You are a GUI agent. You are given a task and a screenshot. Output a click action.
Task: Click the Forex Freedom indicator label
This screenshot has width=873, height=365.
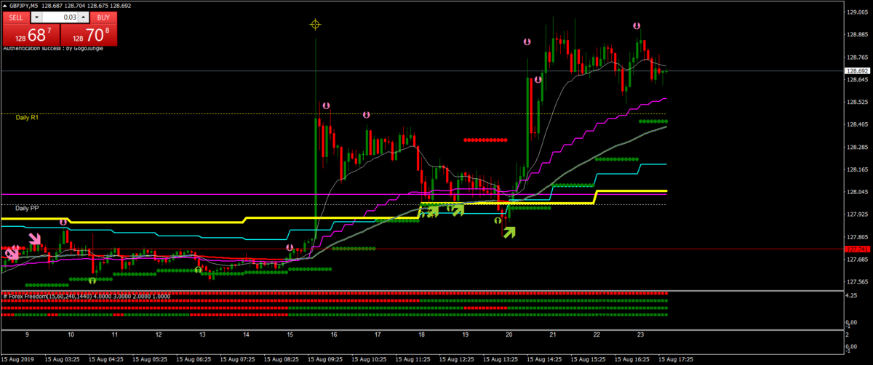tap(86, 296)
